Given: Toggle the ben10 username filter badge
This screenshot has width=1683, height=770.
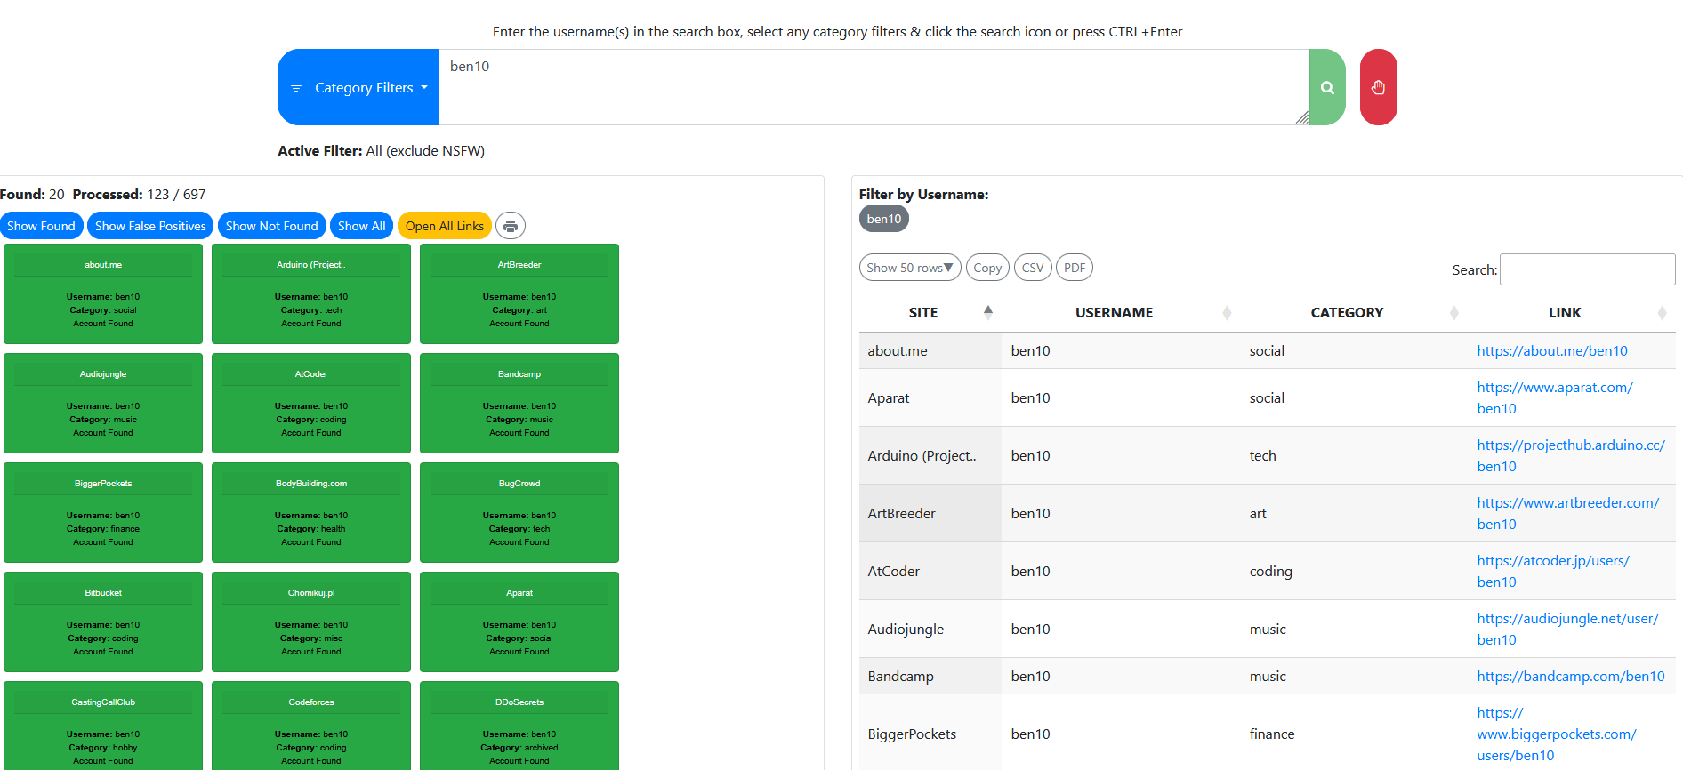Looking at the screenshot, I should click(883, 219).
